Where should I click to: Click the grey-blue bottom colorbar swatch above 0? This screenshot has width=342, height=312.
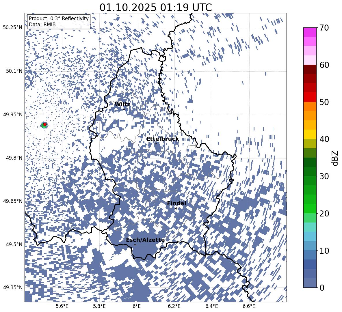310,283
